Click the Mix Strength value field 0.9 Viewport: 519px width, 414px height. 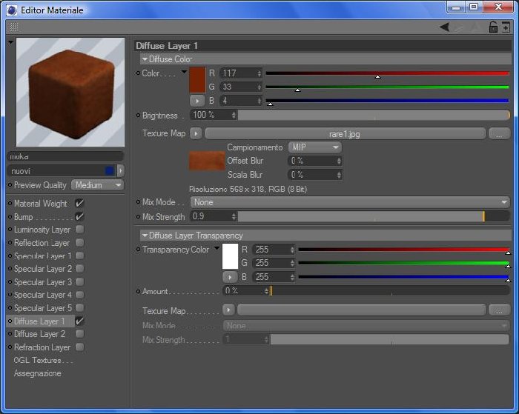214,216
